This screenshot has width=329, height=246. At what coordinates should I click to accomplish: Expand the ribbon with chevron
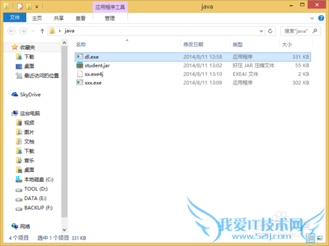pos(312,18)
